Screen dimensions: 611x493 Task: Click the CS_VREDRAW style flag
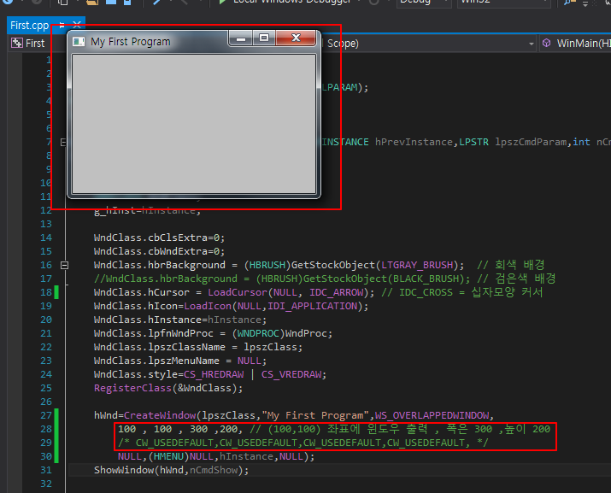click(x=291, y=374)
